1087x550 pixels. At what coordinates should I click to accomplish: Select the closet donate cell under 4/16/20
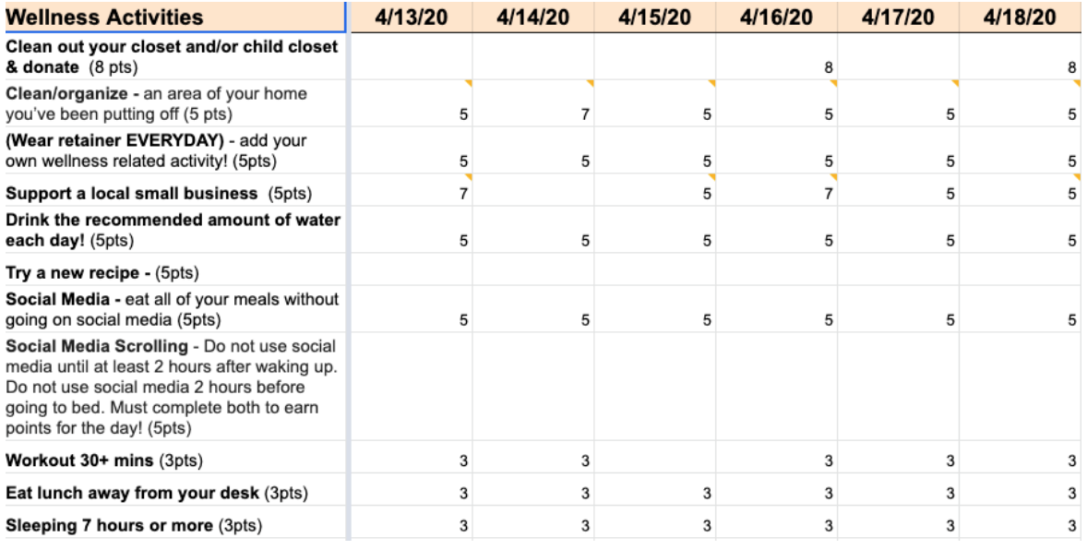pos(776,56)
